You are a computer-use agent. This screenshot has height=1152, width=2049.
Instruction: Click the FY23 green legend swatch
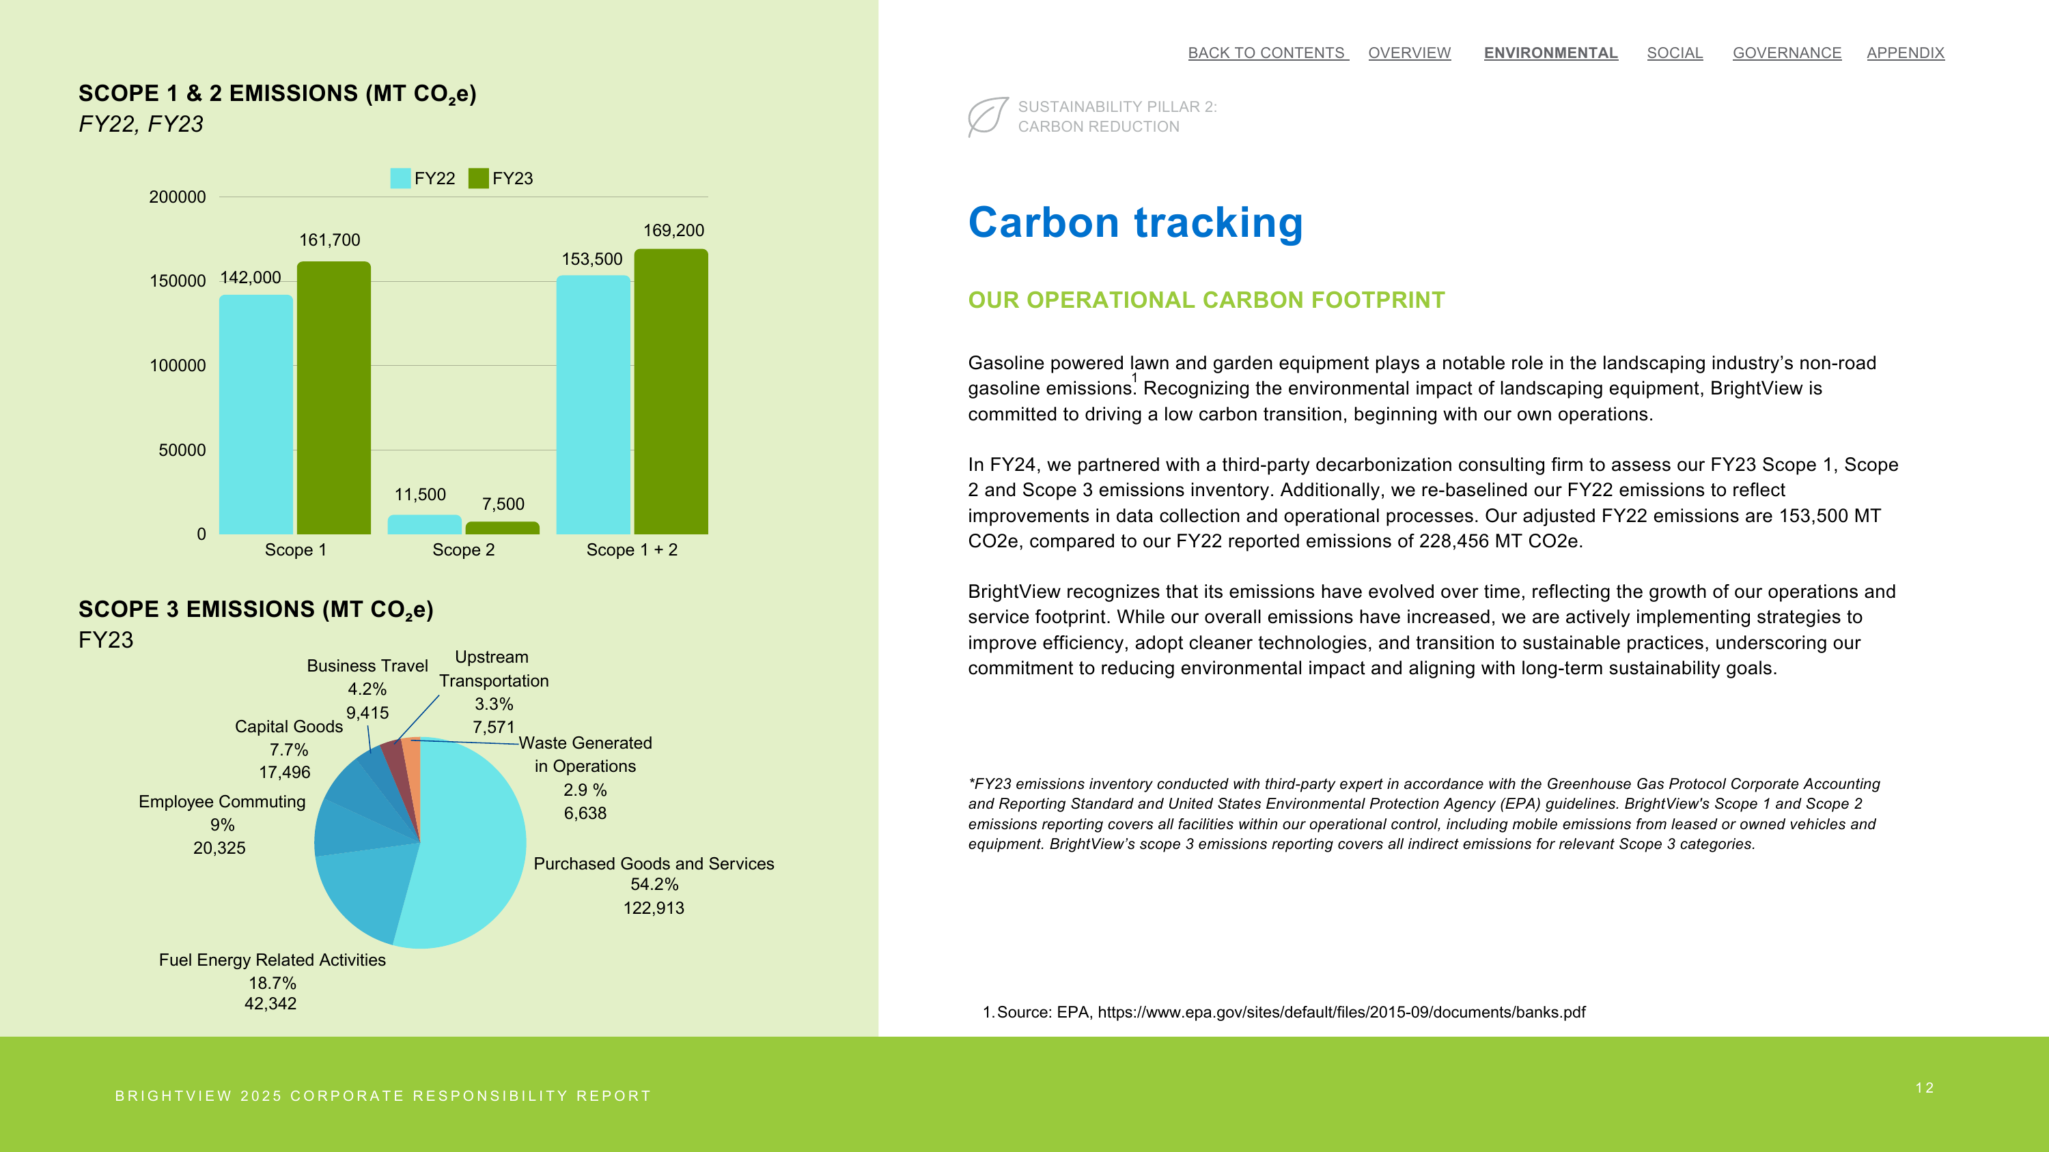478,178
